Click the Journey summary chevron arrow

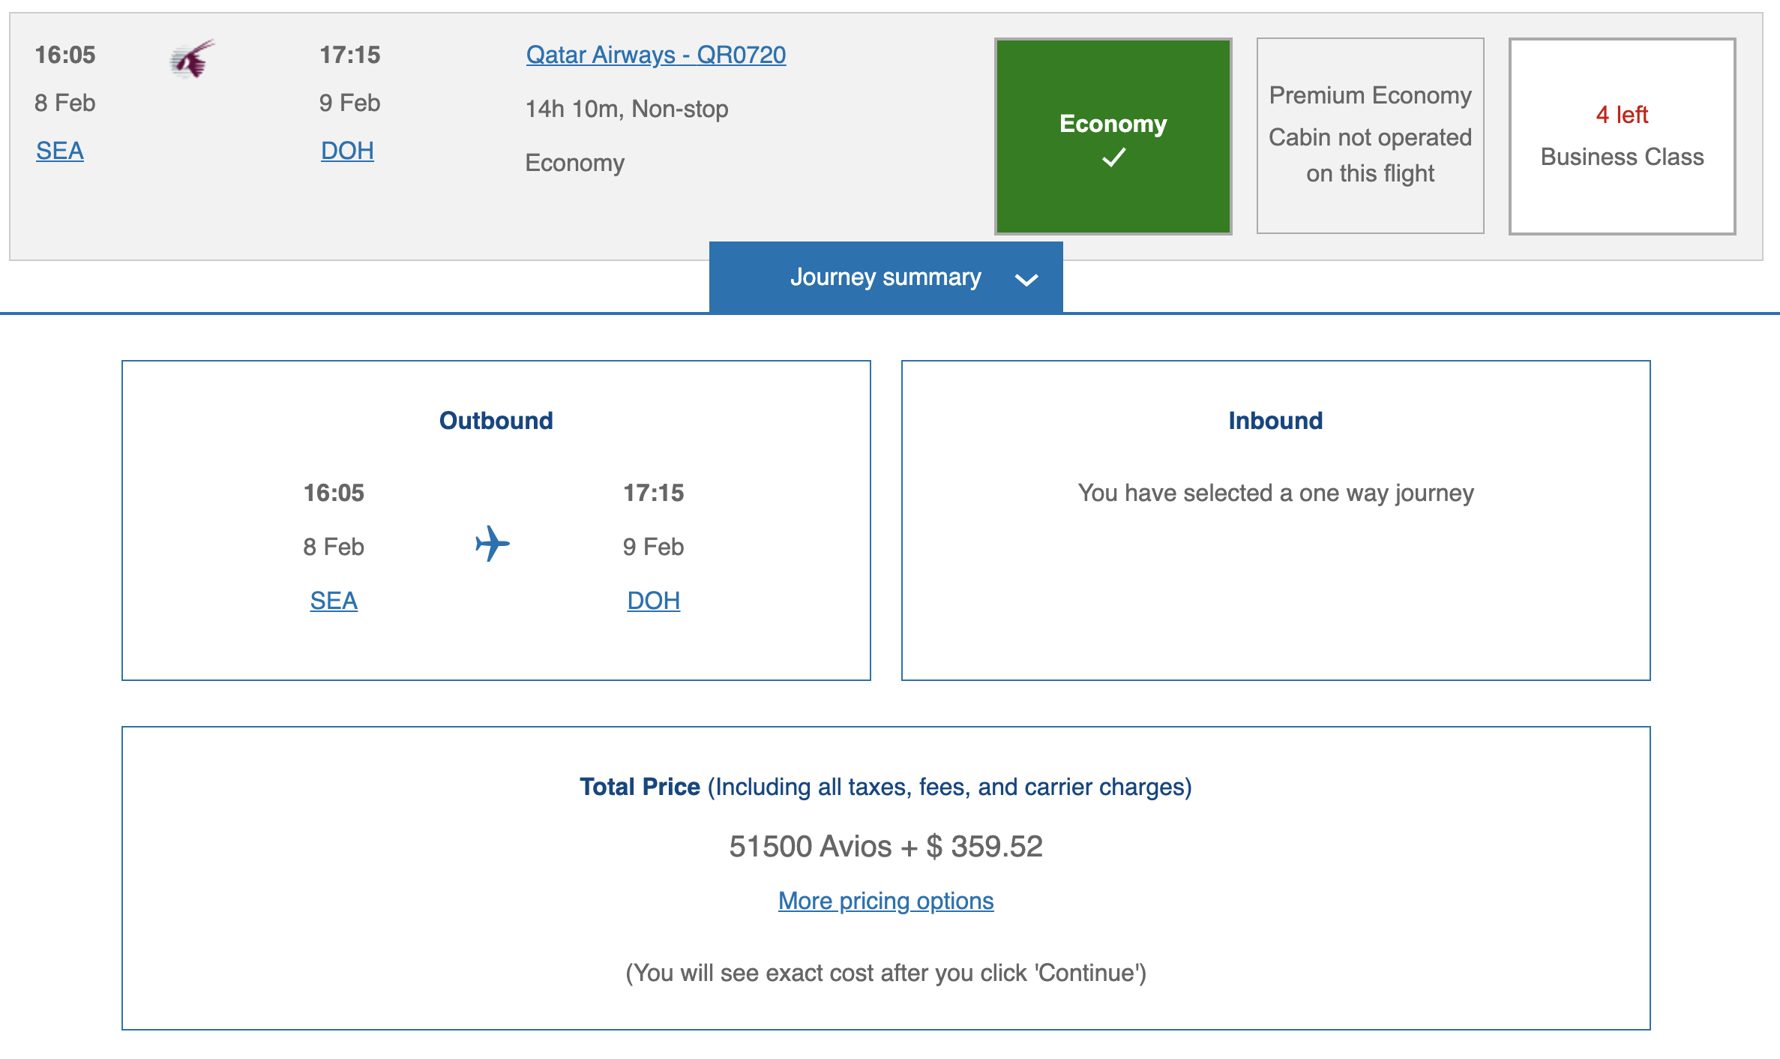pos(1026,280)
